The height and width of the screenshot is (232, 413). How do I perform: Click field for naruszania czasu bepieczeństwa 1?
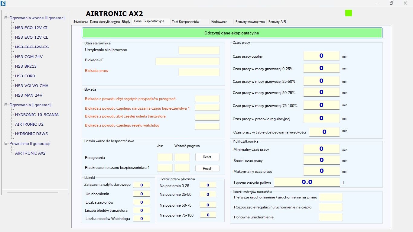coord(207,107)
